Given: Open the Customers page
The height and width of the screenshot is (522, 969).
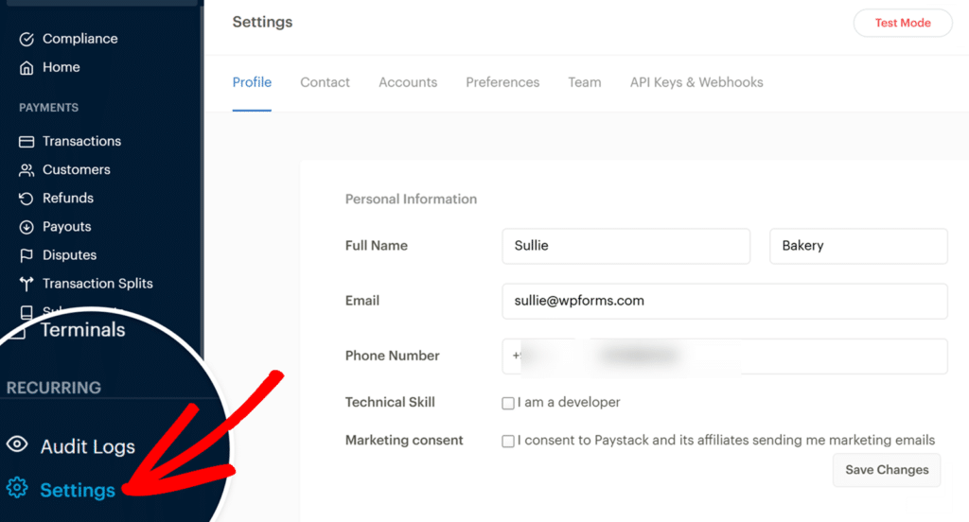Looking at the screenshot, I should point(76,169).
